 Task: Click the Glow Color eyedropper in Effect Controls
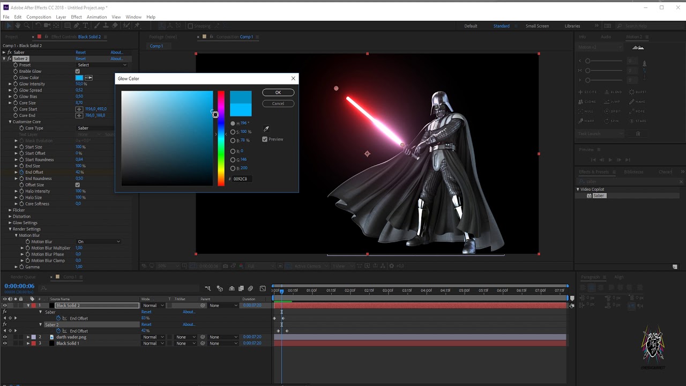coord(89,78)
